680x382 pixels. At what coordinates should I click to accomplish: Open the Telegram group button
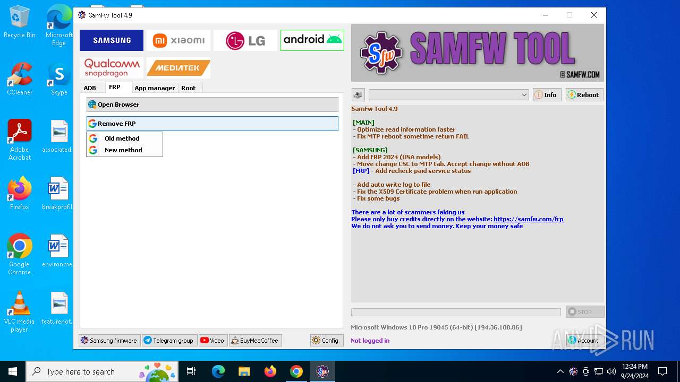tap(169, 341)
